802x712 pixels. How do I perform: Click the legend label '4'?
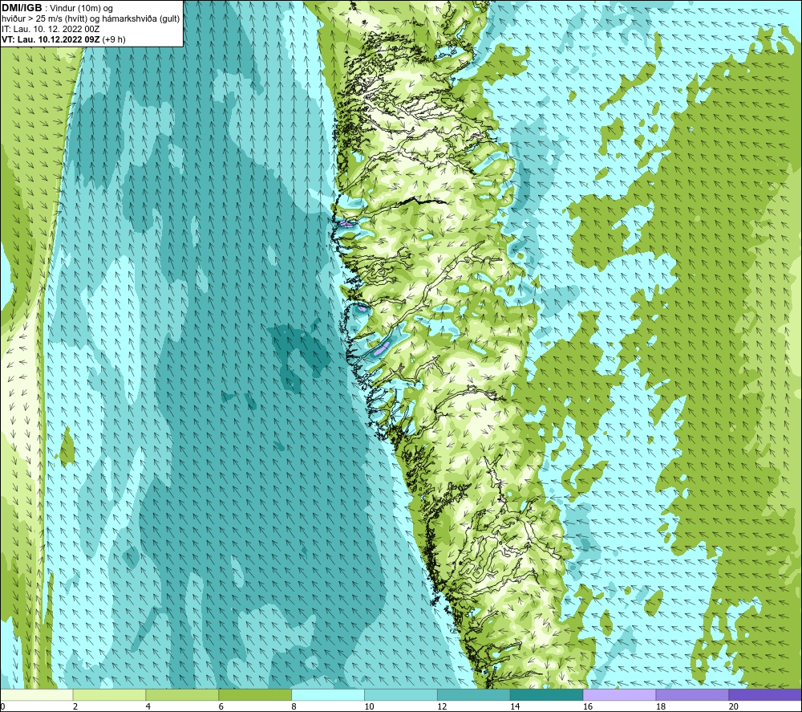[148, 706]
